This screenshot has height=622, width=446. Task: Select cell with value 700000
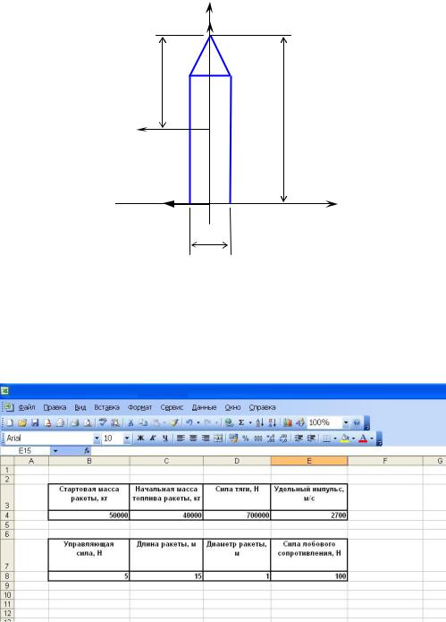[x=237, y=515]
